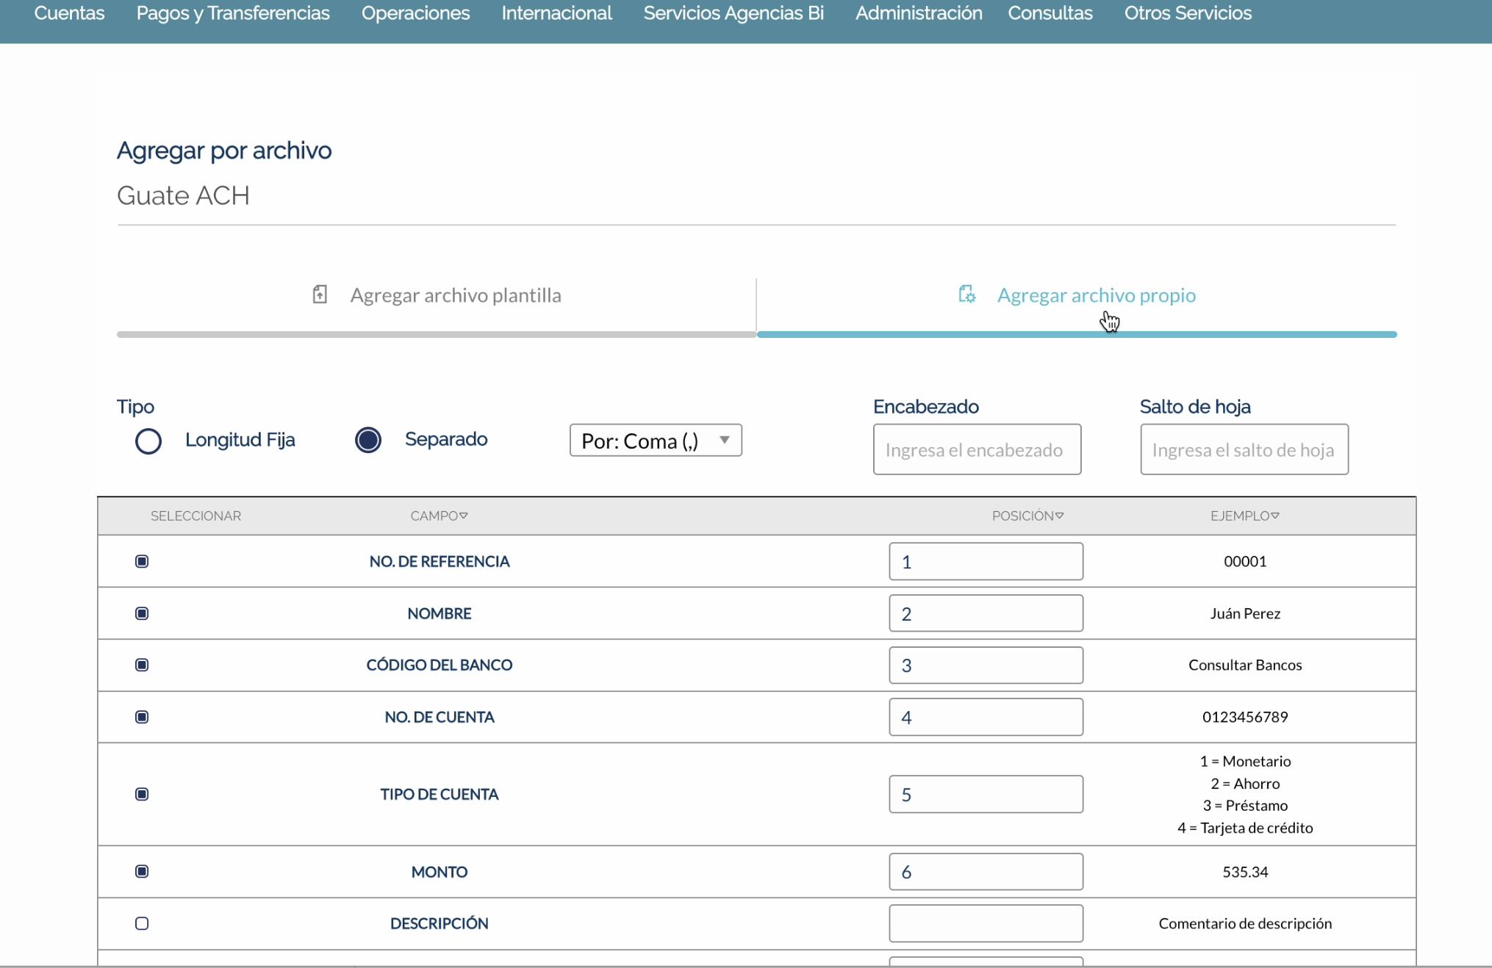
Task: Open the Pagos y Transferencias menu
Action: [x=233, y=13]
